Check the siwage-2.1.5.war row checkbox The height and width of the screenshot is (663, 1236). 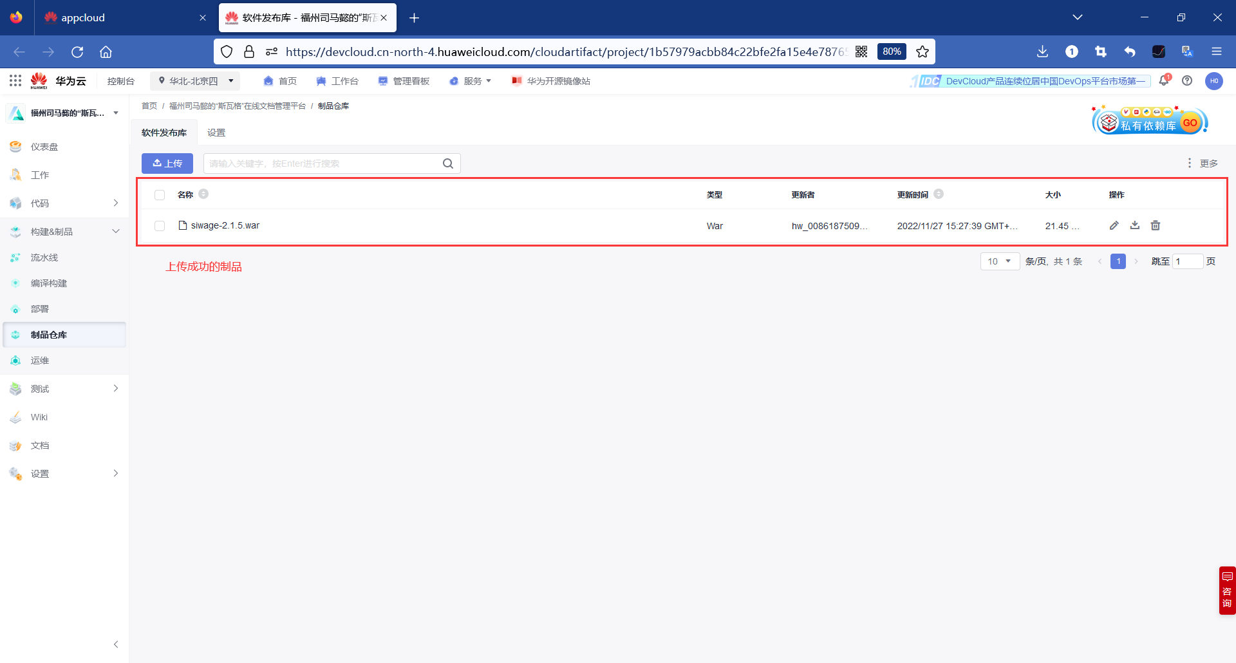[x=160, y=226]
